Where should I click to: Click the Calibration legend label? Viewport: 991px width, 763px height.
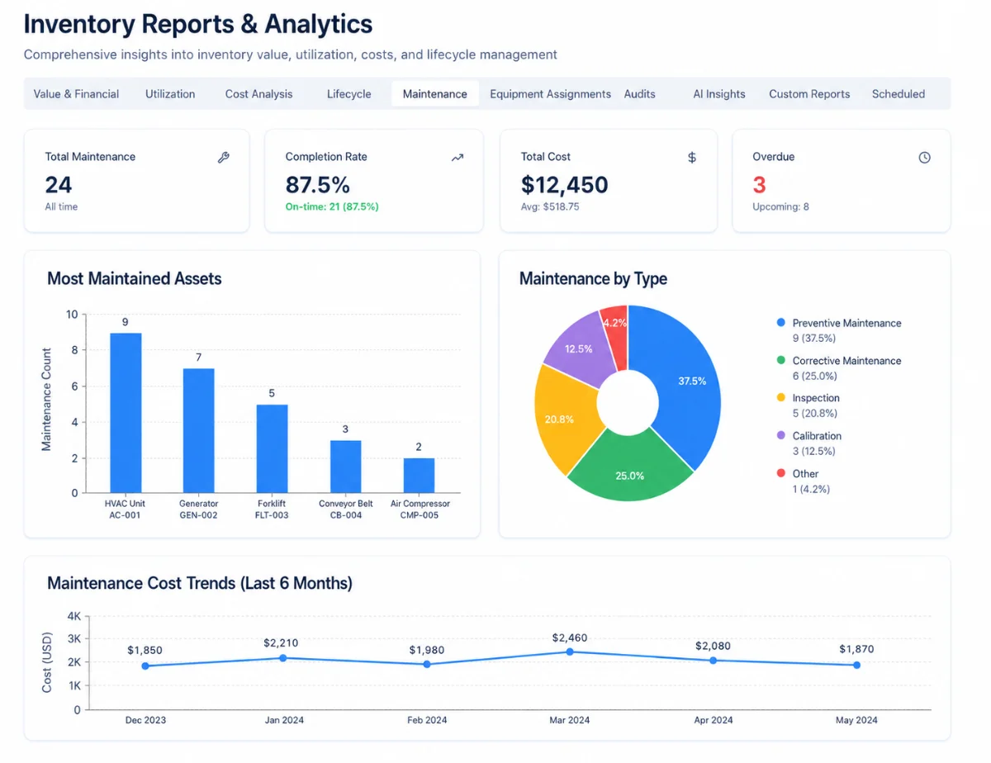[x=817, y=436]
